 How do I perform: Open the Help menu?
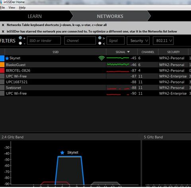22,8
